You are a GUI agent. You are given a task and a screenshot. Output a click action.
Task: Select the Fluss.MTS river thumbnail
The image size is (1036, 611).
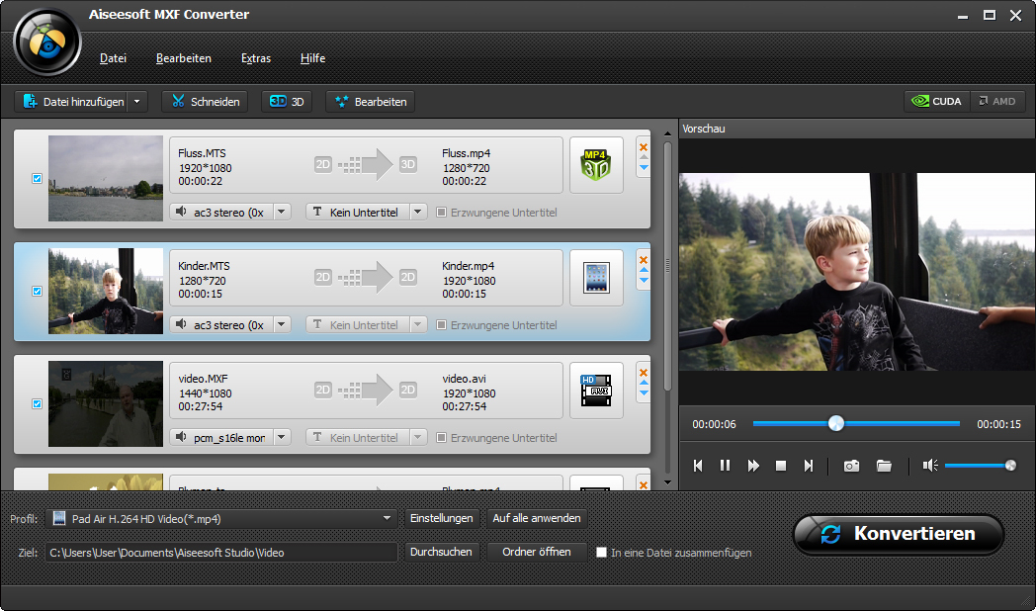click(106, 178)
